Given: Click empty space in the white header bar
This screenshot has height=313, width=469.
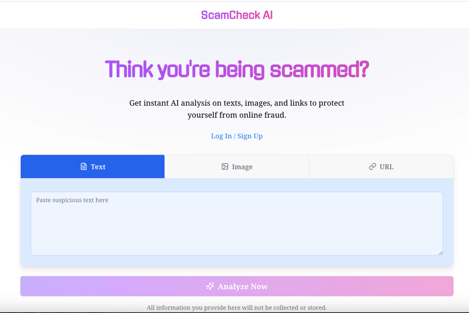Looking at the screenshot, I should pos(92,15).
